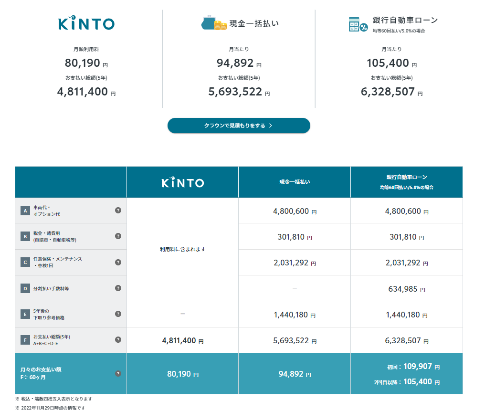Click 94,892 円 in top cash summary
The width and height of the screenshot is (485, 411).
(239, 63)
